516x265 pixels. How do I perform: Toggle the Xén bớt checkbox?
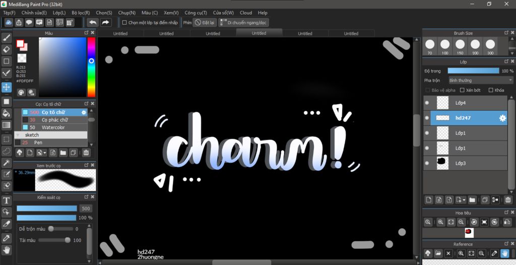pyautogui.click(x=462, y=90)
